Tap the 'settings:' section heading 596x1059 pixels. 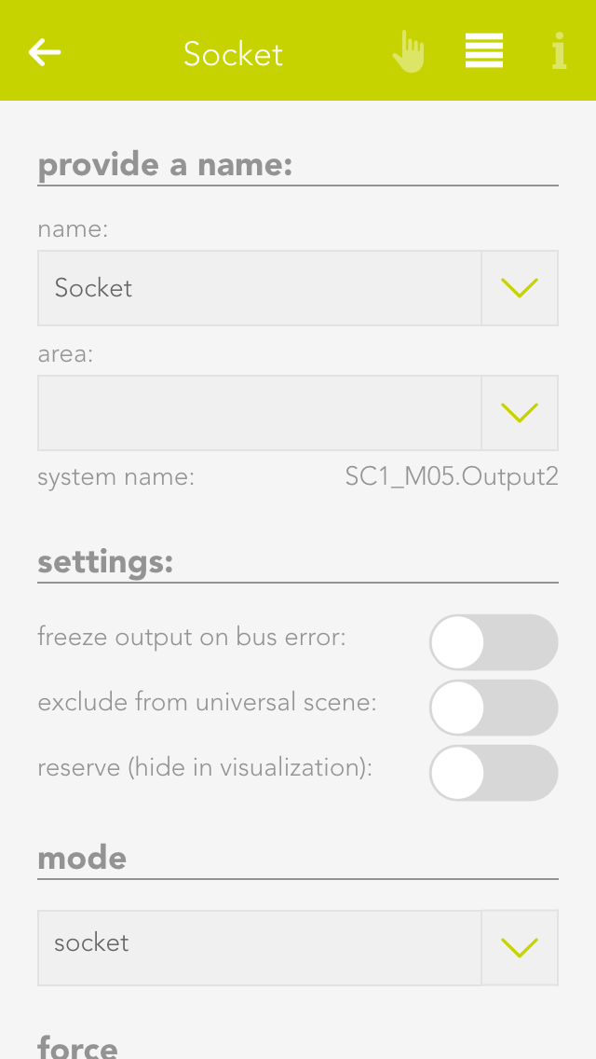105,563
